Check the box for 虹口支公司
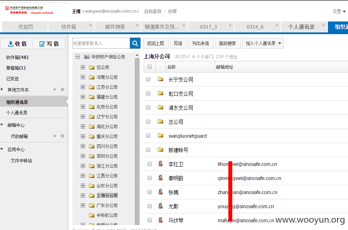The width and height of the screenshot is (348, 230). click(x=148, y=93)
